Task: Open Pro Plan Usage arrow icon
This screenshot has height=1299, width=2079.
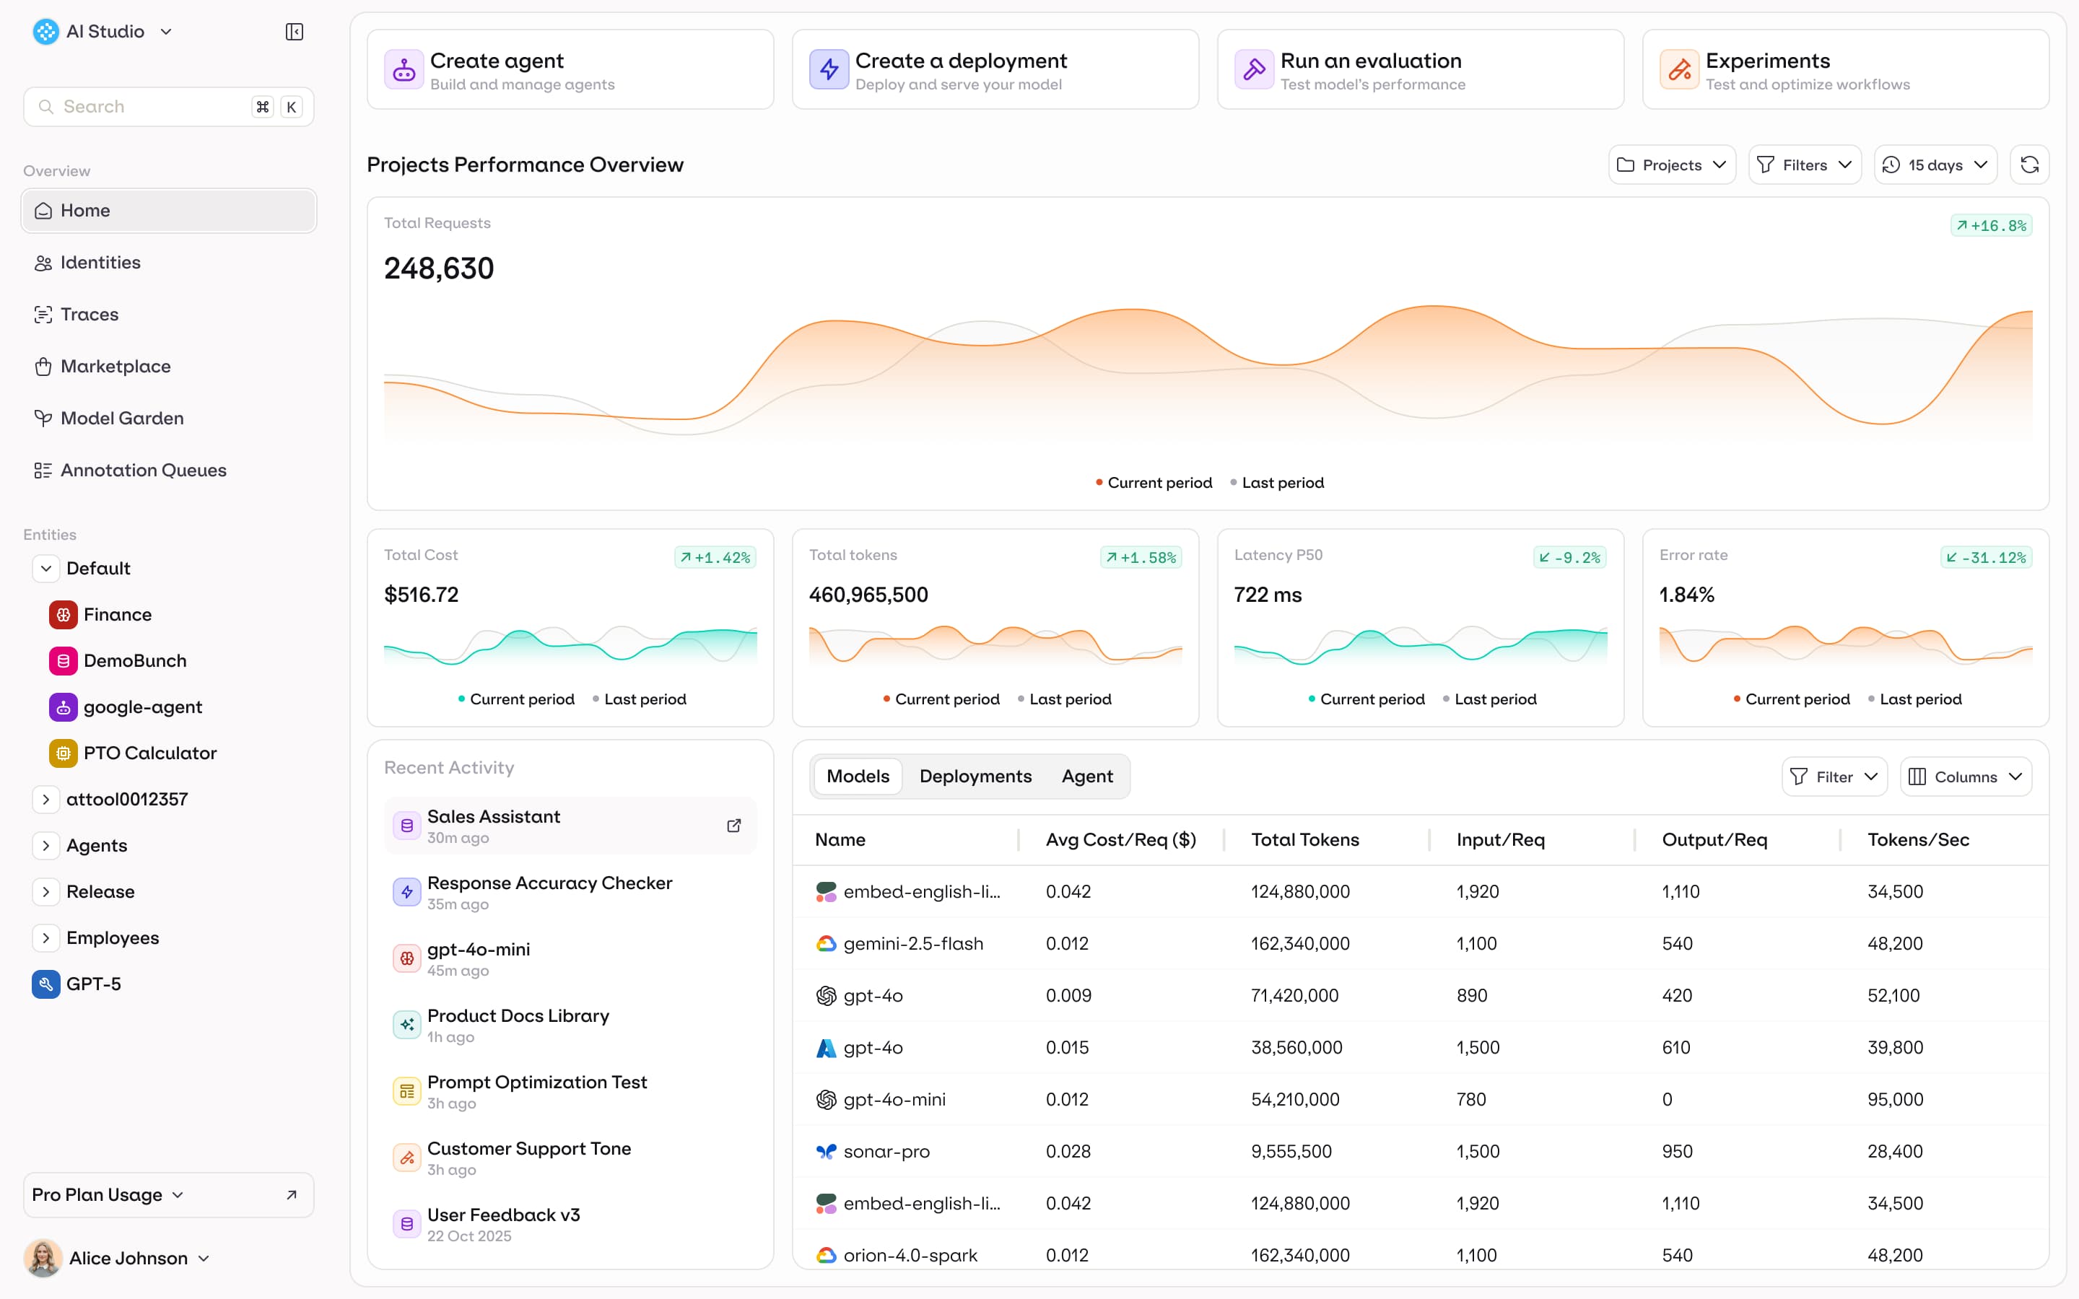Action: [291, 1195]
